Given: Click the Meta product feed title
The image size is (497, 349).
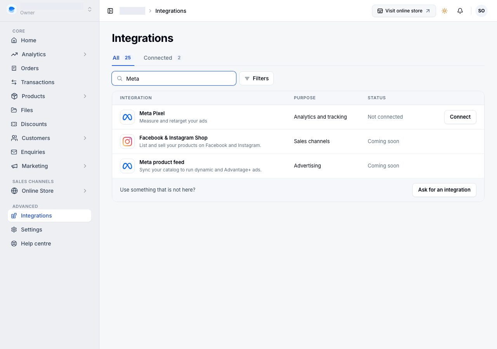Looking at the screenshot, I should (162, 162).
